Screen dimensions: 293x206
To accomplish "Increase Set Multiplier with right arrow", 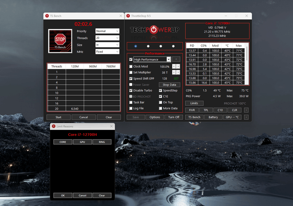I will [178, 72].
